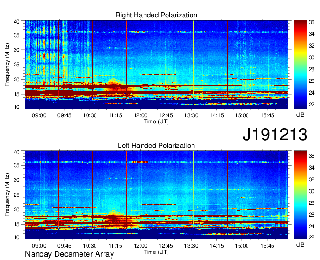The height and width of the screenshot is (260, 320).
Task: Click the 36 value on Right Handed colorbar
Action: 312,22
